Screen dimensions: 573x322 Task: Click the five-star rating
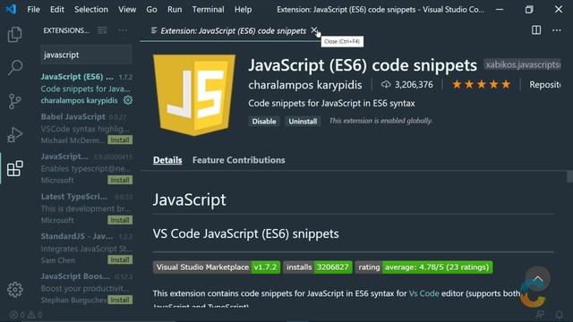[481, 85]
